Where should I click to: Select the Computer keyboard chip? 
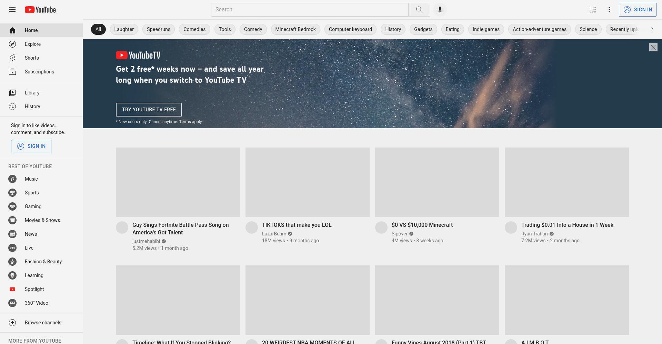pyautogui.click(x=350, y=29)
